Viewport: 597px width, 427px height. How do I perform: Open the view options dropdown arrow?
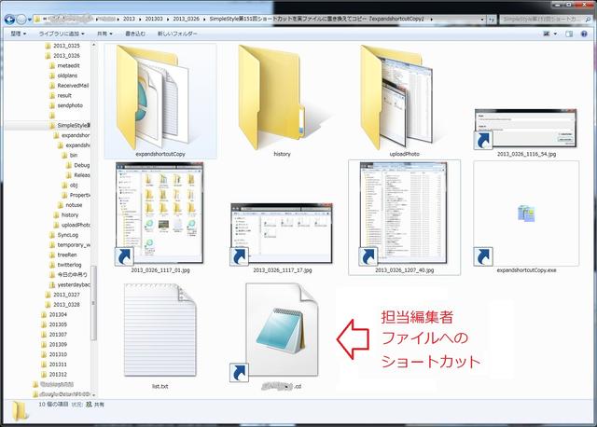click(x=555, y=34)
